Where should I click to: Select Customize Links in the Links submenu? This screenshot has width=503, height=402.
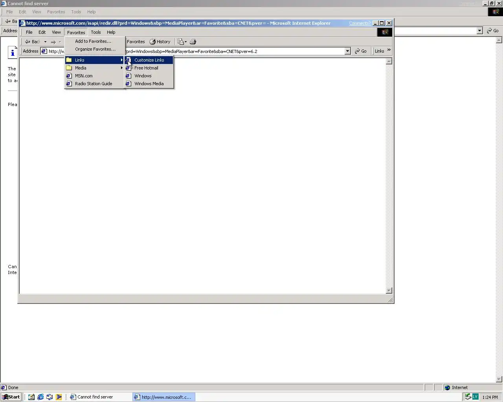pos(149,60)
